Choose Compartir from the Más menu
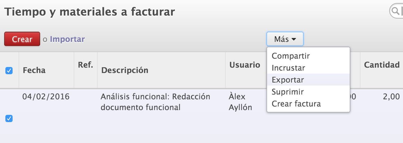Viewport: 403px width, 143px height. pyautogui.click(x=291, y=56)
